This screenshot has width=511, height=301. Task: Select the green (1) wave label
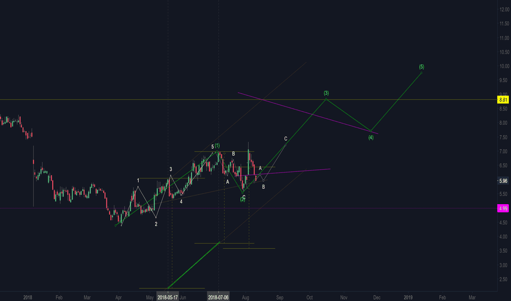[217, 146]
